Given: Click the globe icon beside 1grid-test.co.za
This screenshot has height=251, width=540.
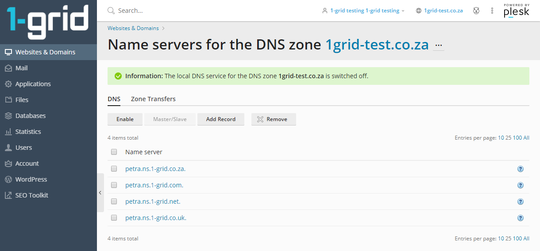Looking at the screenshot, I should coord(419,11).
